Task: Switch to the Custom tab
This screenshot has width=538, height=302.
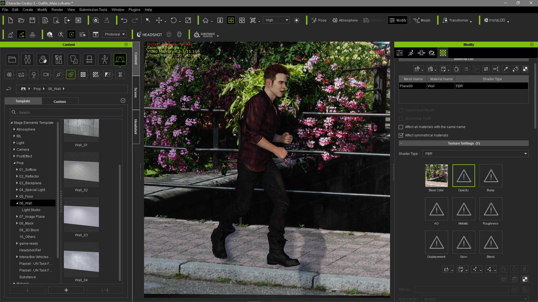Action: click(x=60, y=102)
